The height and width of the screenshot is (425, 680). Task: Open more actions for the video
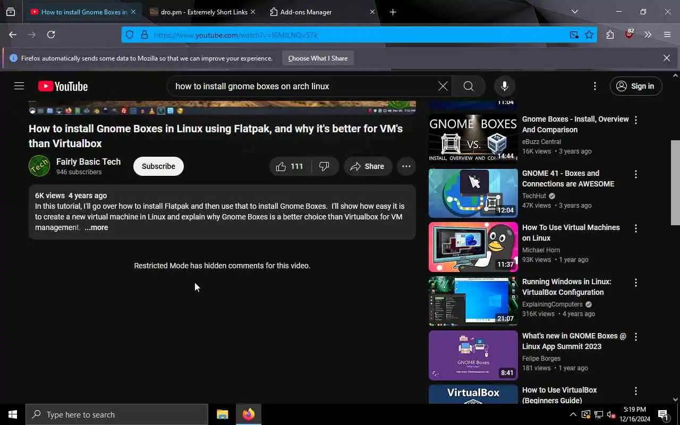coord(406,166)
